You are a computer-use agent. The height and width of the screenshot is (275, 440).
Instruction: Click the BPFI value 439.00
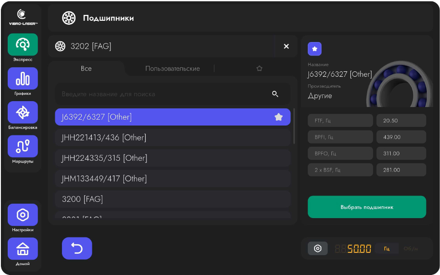[x=401, y=137]
